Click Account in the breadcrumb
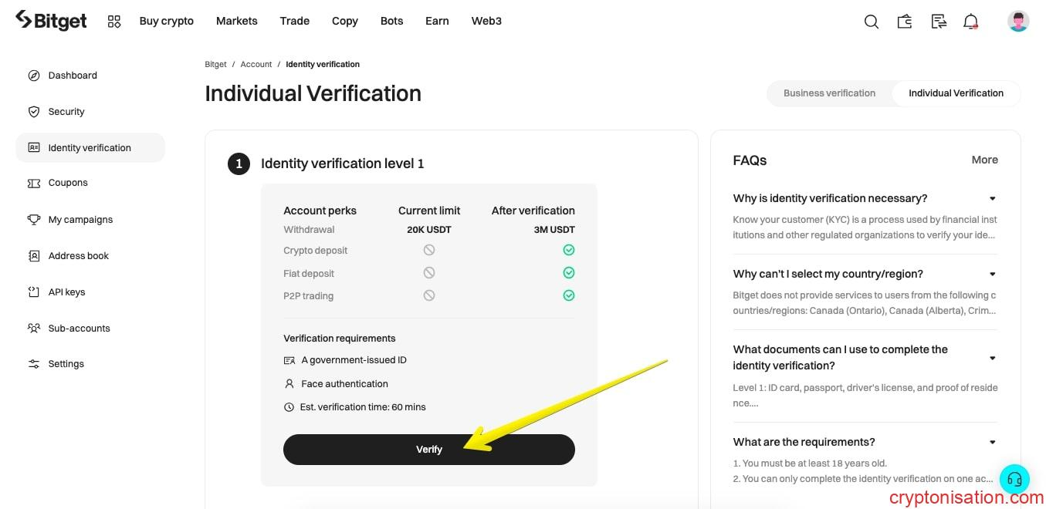 pos(256,64)
